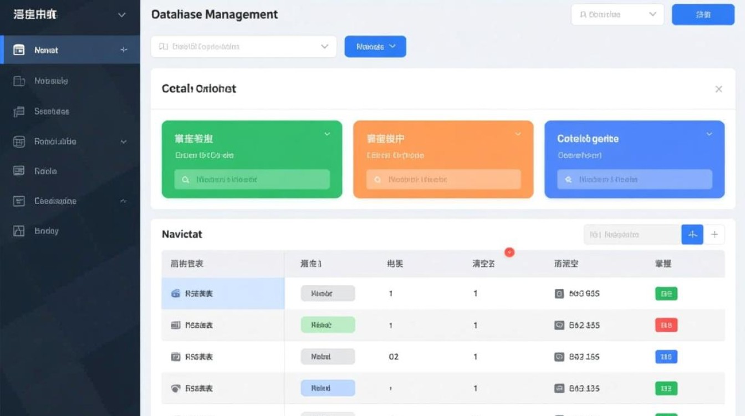
Task: Expand the chevron on the orange card
Action: [x=518, y=134]
